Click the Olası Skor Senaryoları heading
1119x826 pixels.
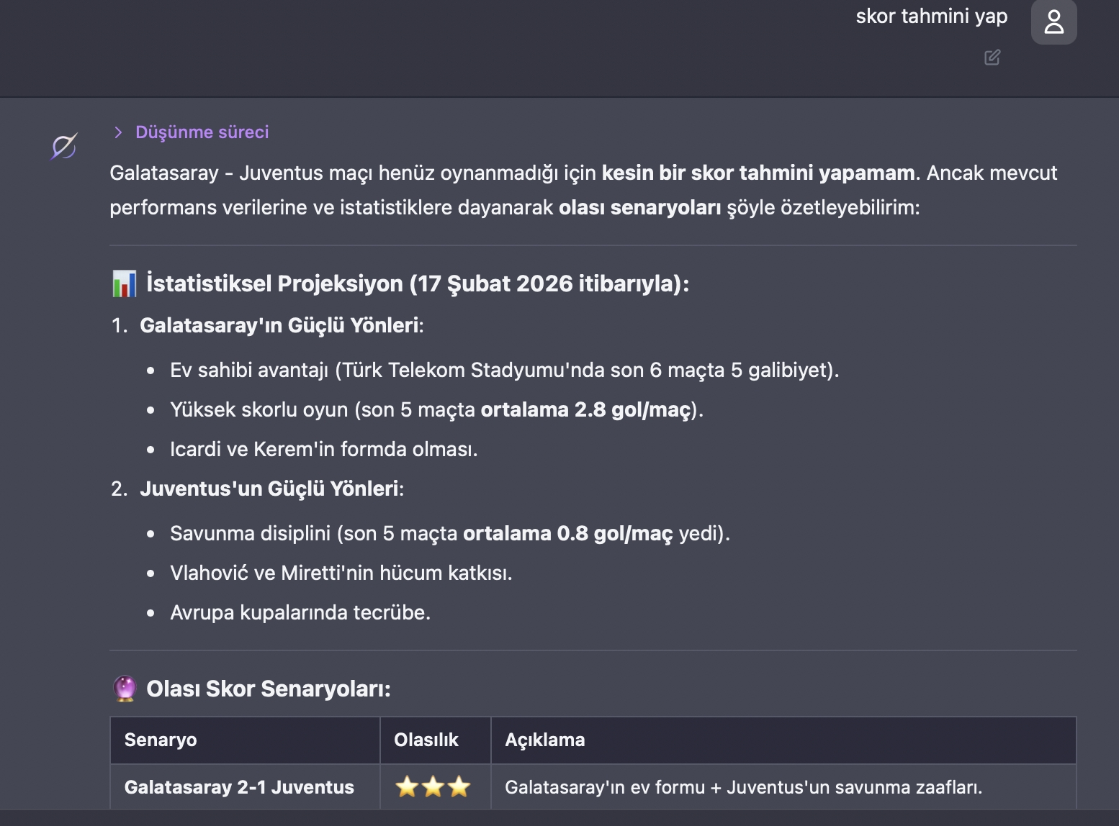268,689
